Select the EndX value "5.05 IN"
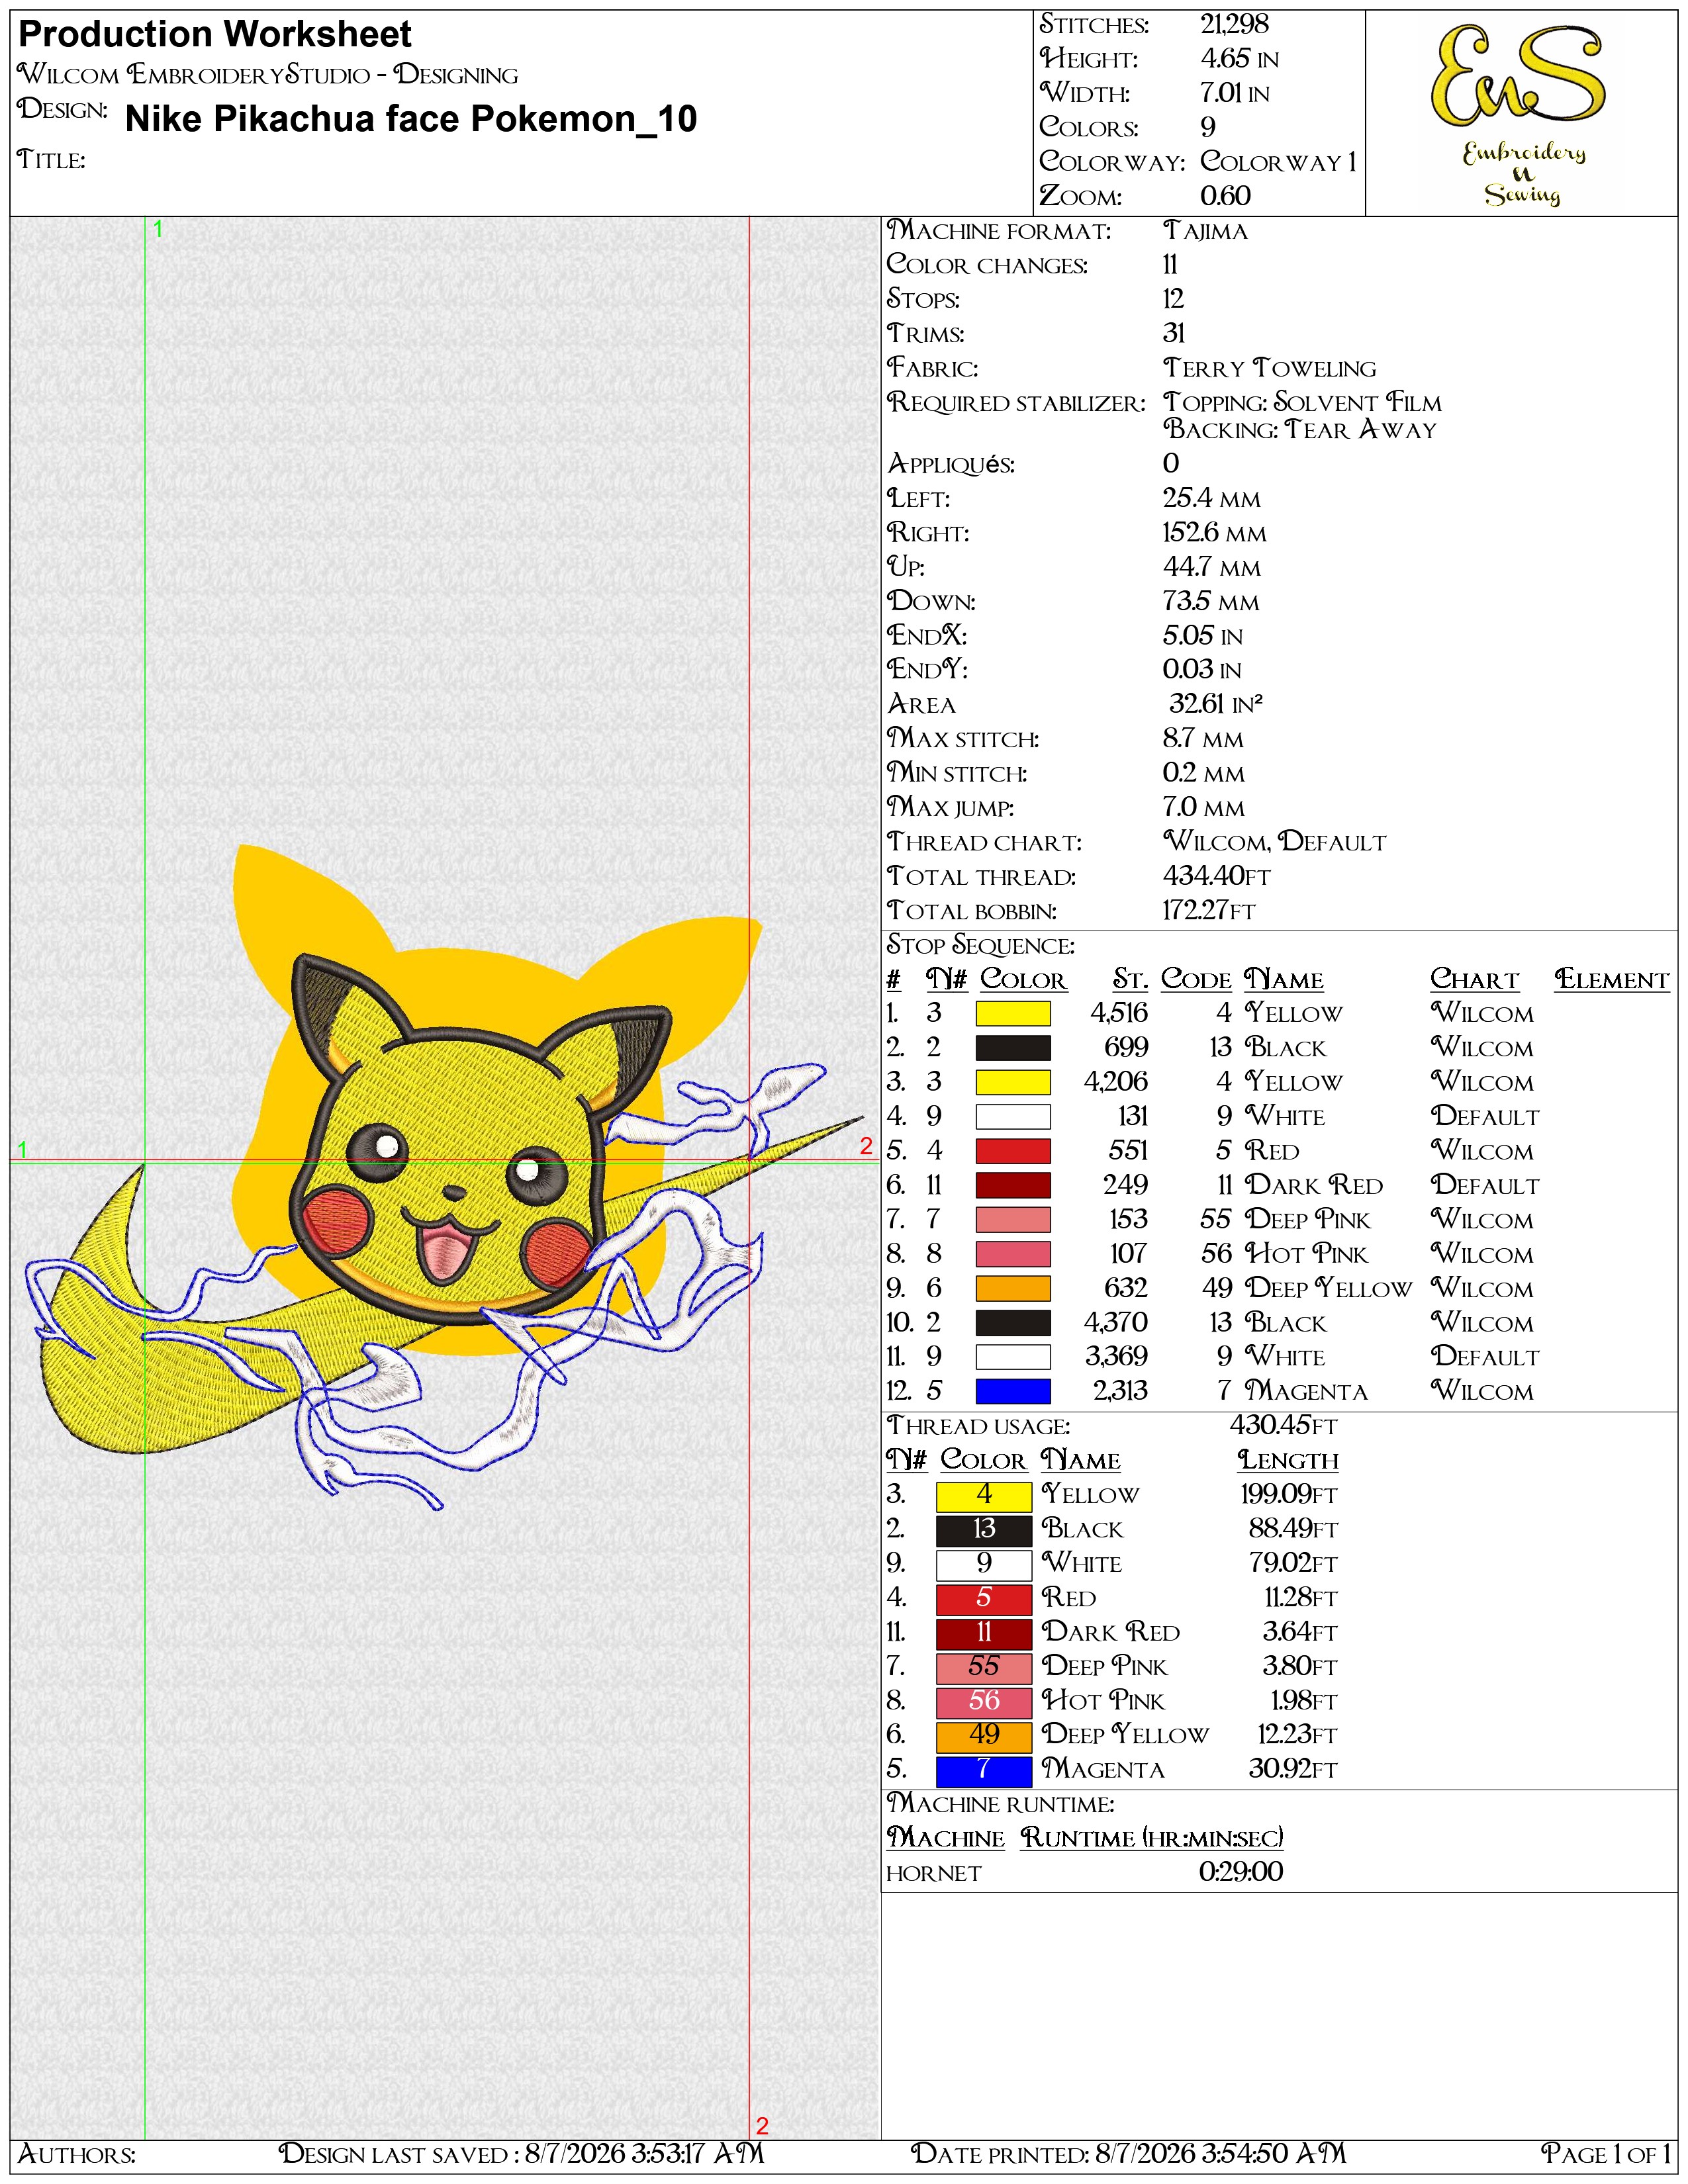Image resolution: width=1688 pixels, height=2184 pixels. tap(1203, 636)
